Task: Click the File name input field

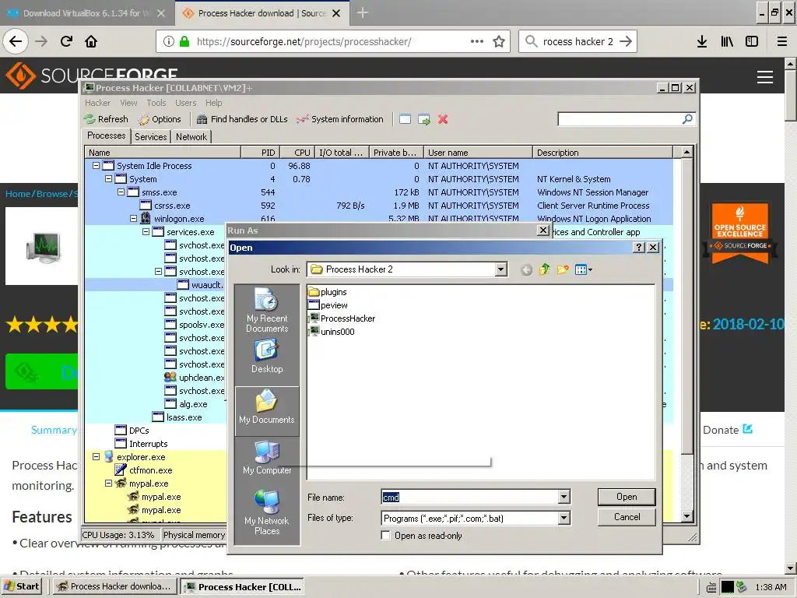Action: pos(469,497)
